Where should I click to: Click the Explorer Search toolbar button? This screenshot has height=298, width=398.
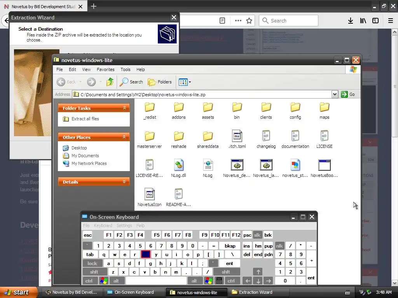(x=131, y=82)
